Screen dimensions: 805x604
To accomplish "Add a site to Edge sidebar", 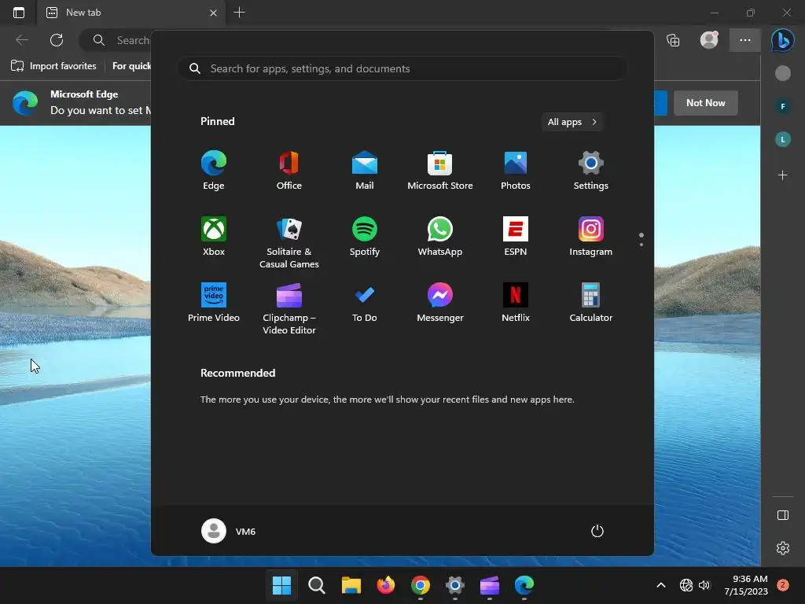I will [x=782, y=175].
